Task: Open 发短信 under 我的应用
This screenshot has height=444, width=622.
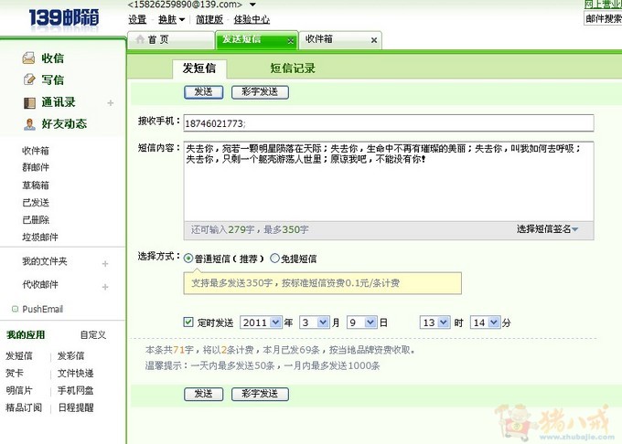Action: coord(19,355)
